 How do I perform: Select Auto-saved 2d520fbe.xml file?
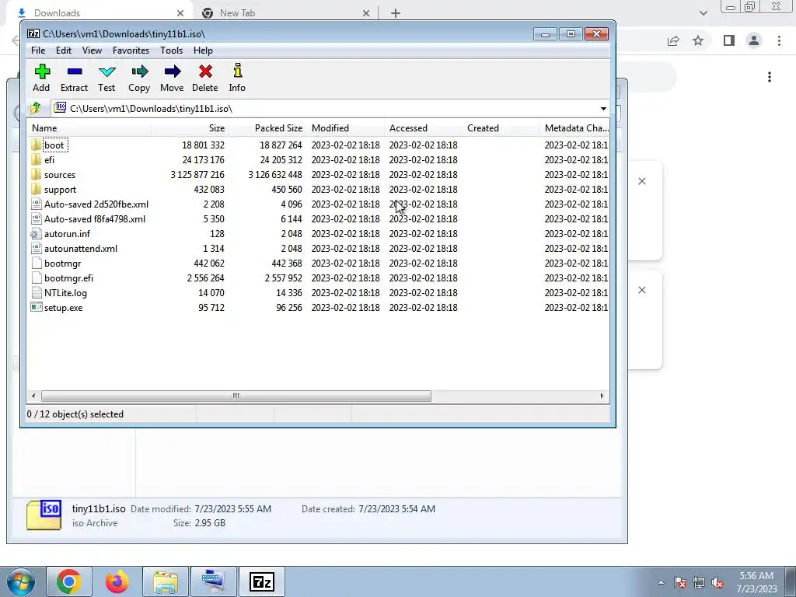[96, 204]
